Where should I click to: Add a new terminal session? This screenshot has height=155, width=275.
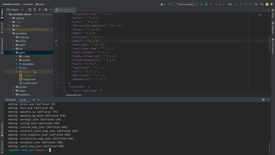point(34,100)
